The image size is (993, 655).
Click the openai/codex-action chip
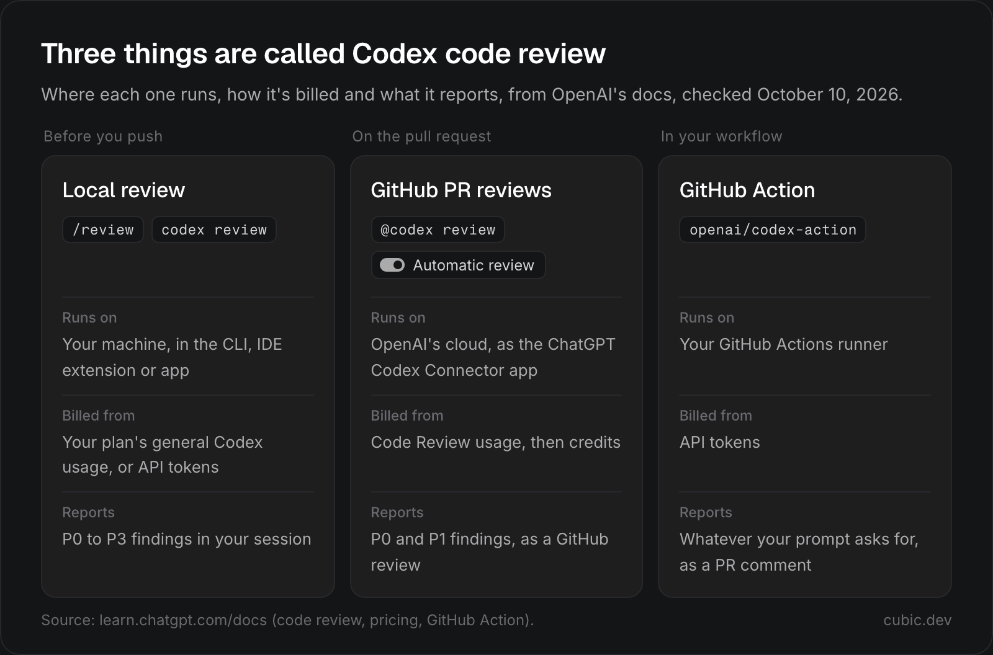tap(773, 229)
